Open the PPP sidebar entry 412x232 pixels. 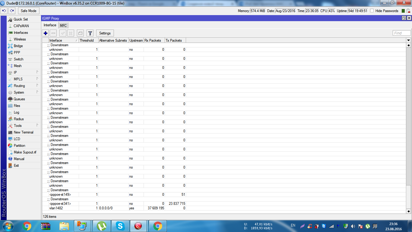pos(24,53)
